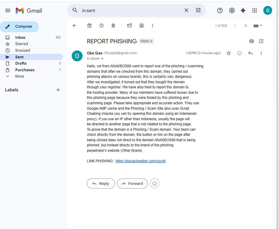Click the 'Labels' heading
This screenshot has height=229, width=279.
click(11, 90)
